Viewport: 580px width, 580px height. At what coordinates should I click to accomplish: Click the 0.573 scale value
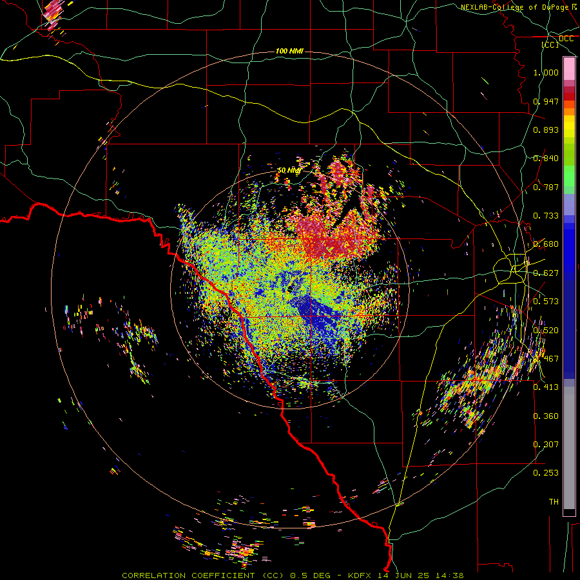pos(546,302)
